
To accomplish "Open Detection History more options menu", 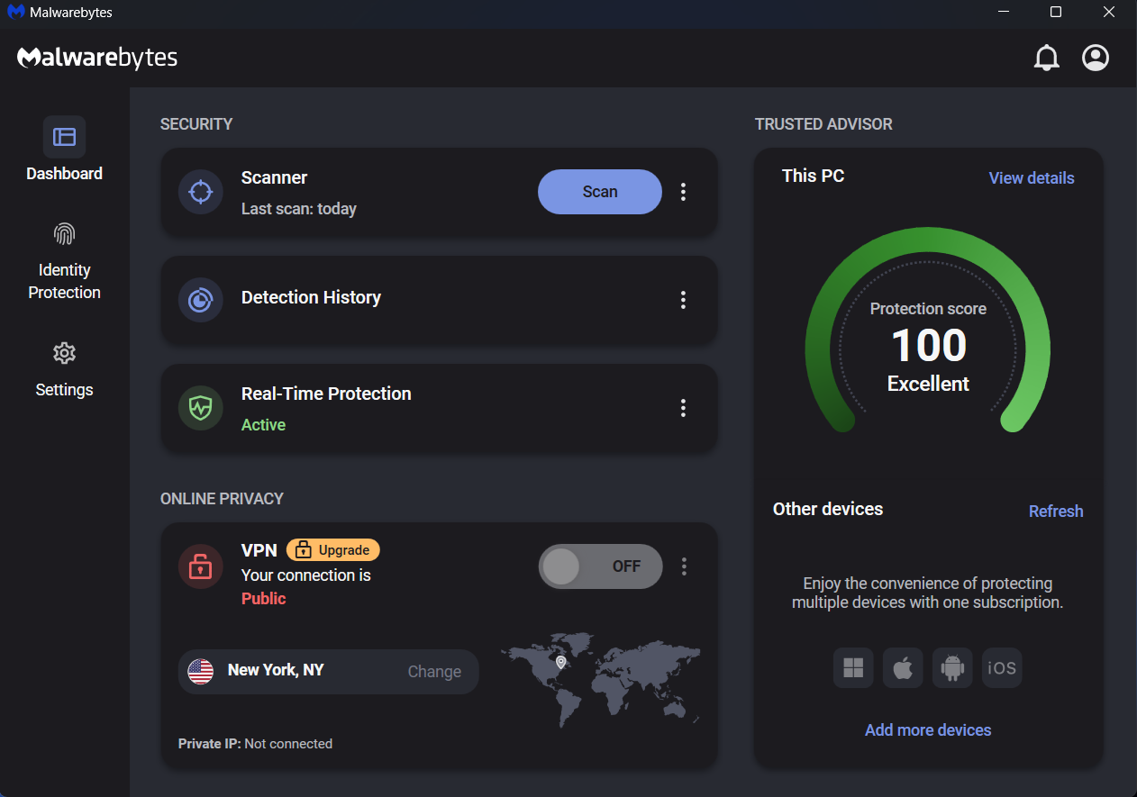I will tap(684, 300).
